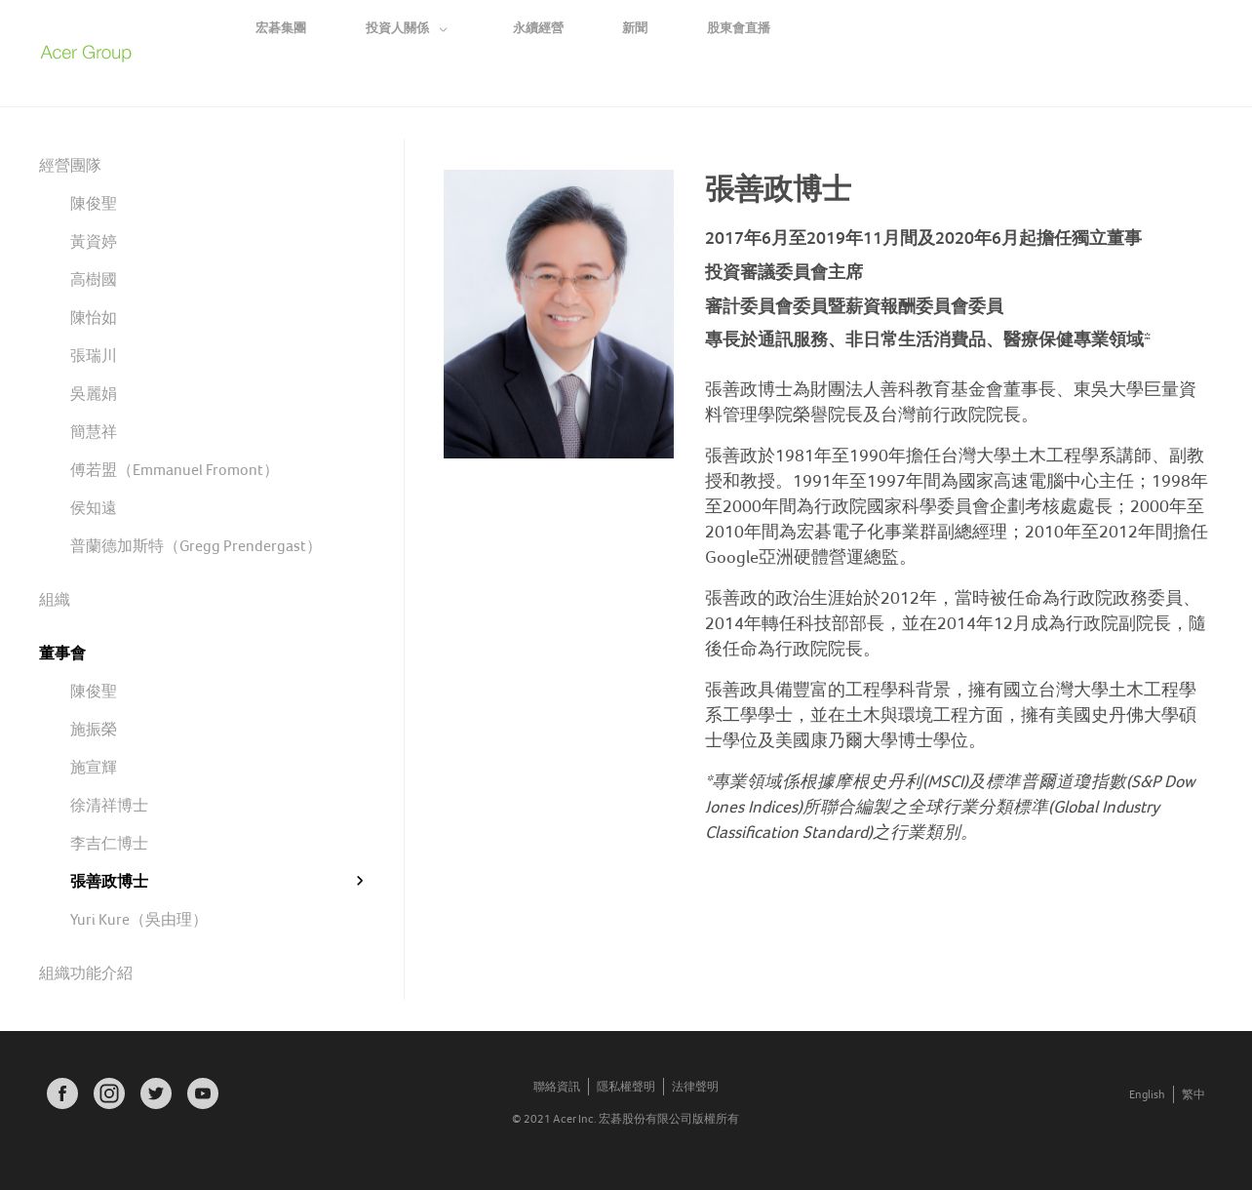The width and height of the screenshot is (1252, 1190).
Task: Open Acer's Instagram page icon
Action: (x=109, y=1093)
